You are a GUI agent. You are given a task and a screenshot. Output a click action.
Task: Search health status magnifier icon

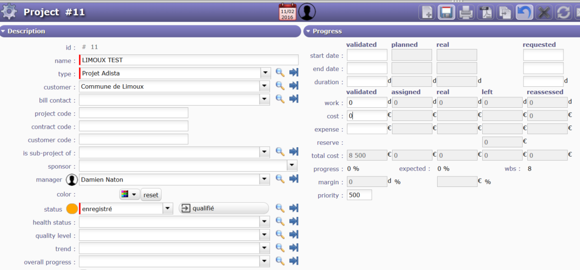pos(280,222)
